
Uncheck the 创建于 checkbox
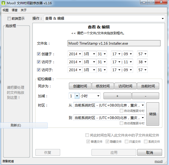point(39,54)
